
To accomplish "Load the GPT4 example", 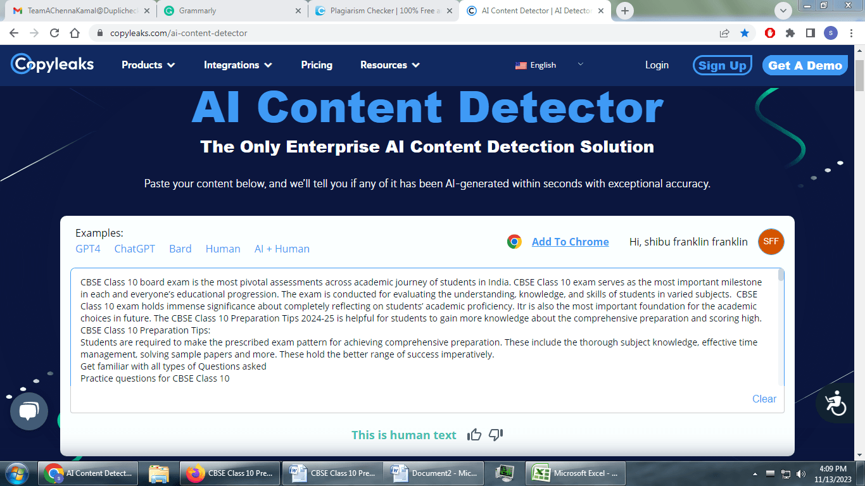I will [88, 249].
